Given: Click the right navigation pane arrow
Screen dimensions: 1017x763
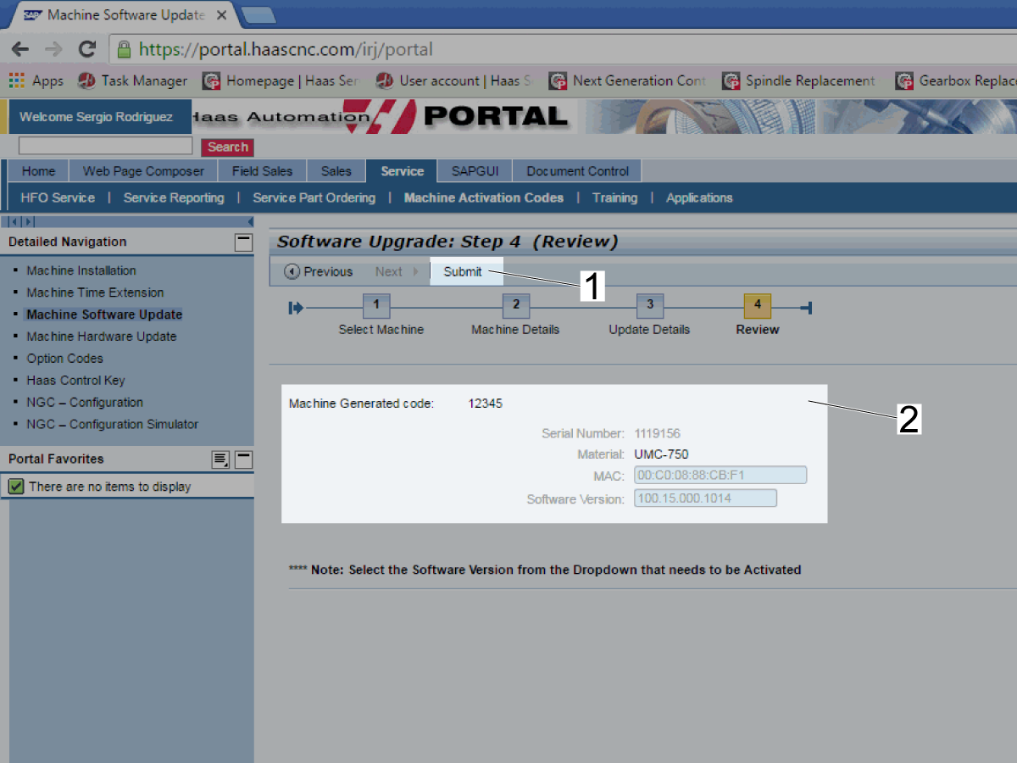Looking at the screenshot, I should (30, 222).
